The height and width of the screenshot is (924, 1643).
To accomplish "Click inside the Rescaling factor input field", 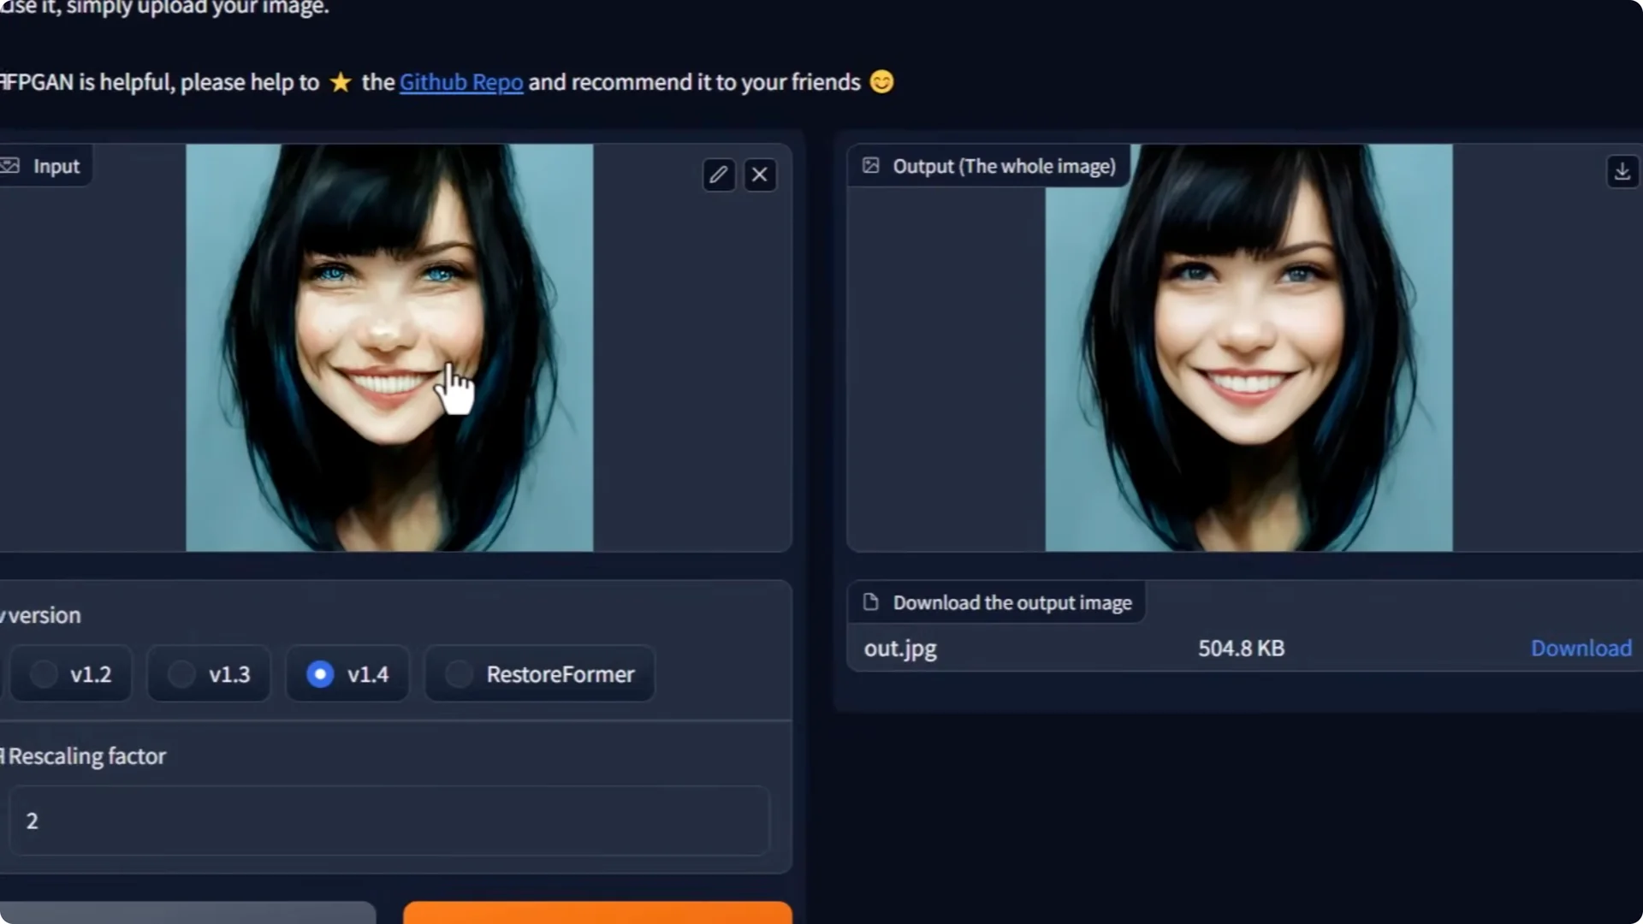I will click(x=387, y=820).
